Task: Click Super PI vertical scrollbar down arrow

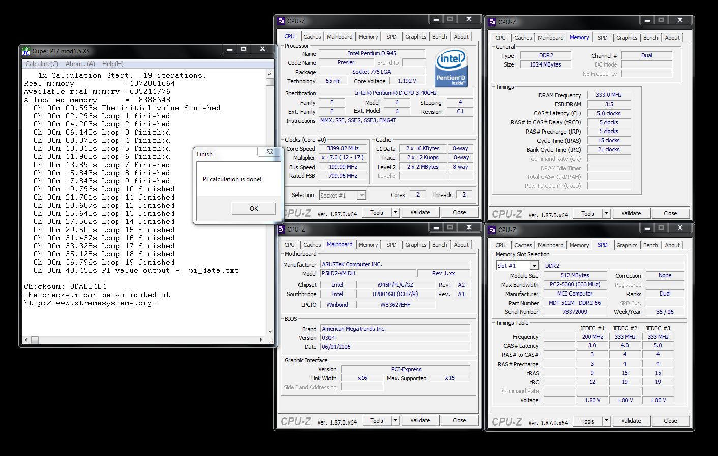Action: click(270, 331)
